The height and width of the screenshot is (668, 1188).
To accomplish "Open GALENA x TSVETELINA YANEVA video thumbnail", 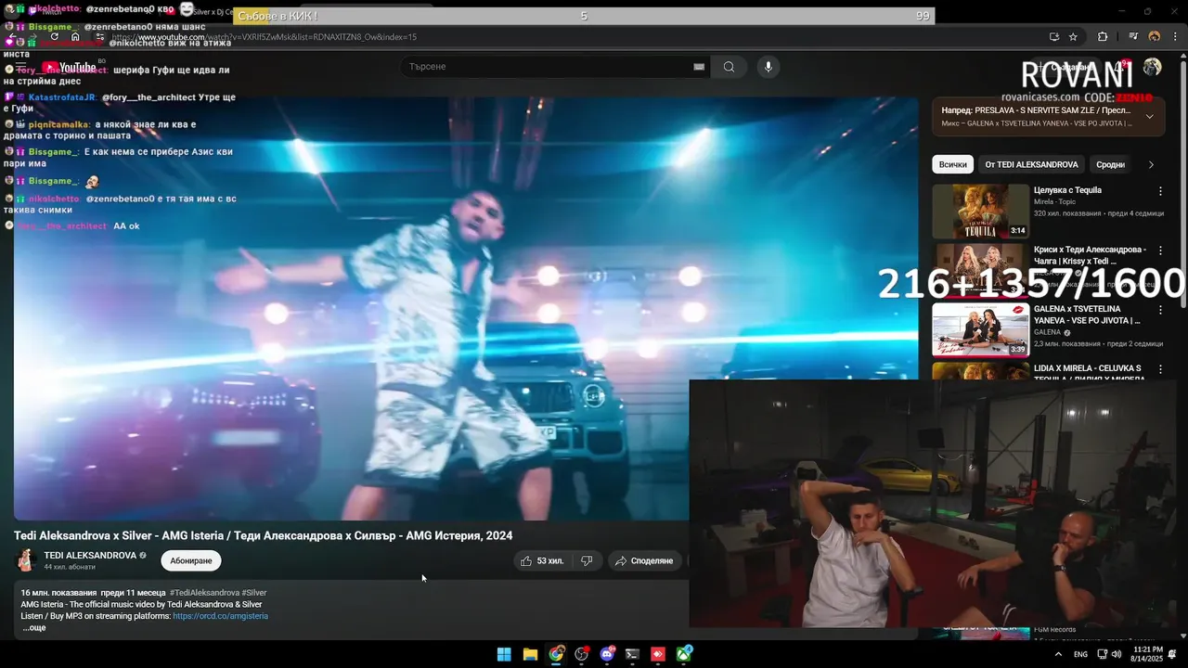I will (x=980, y=329).
